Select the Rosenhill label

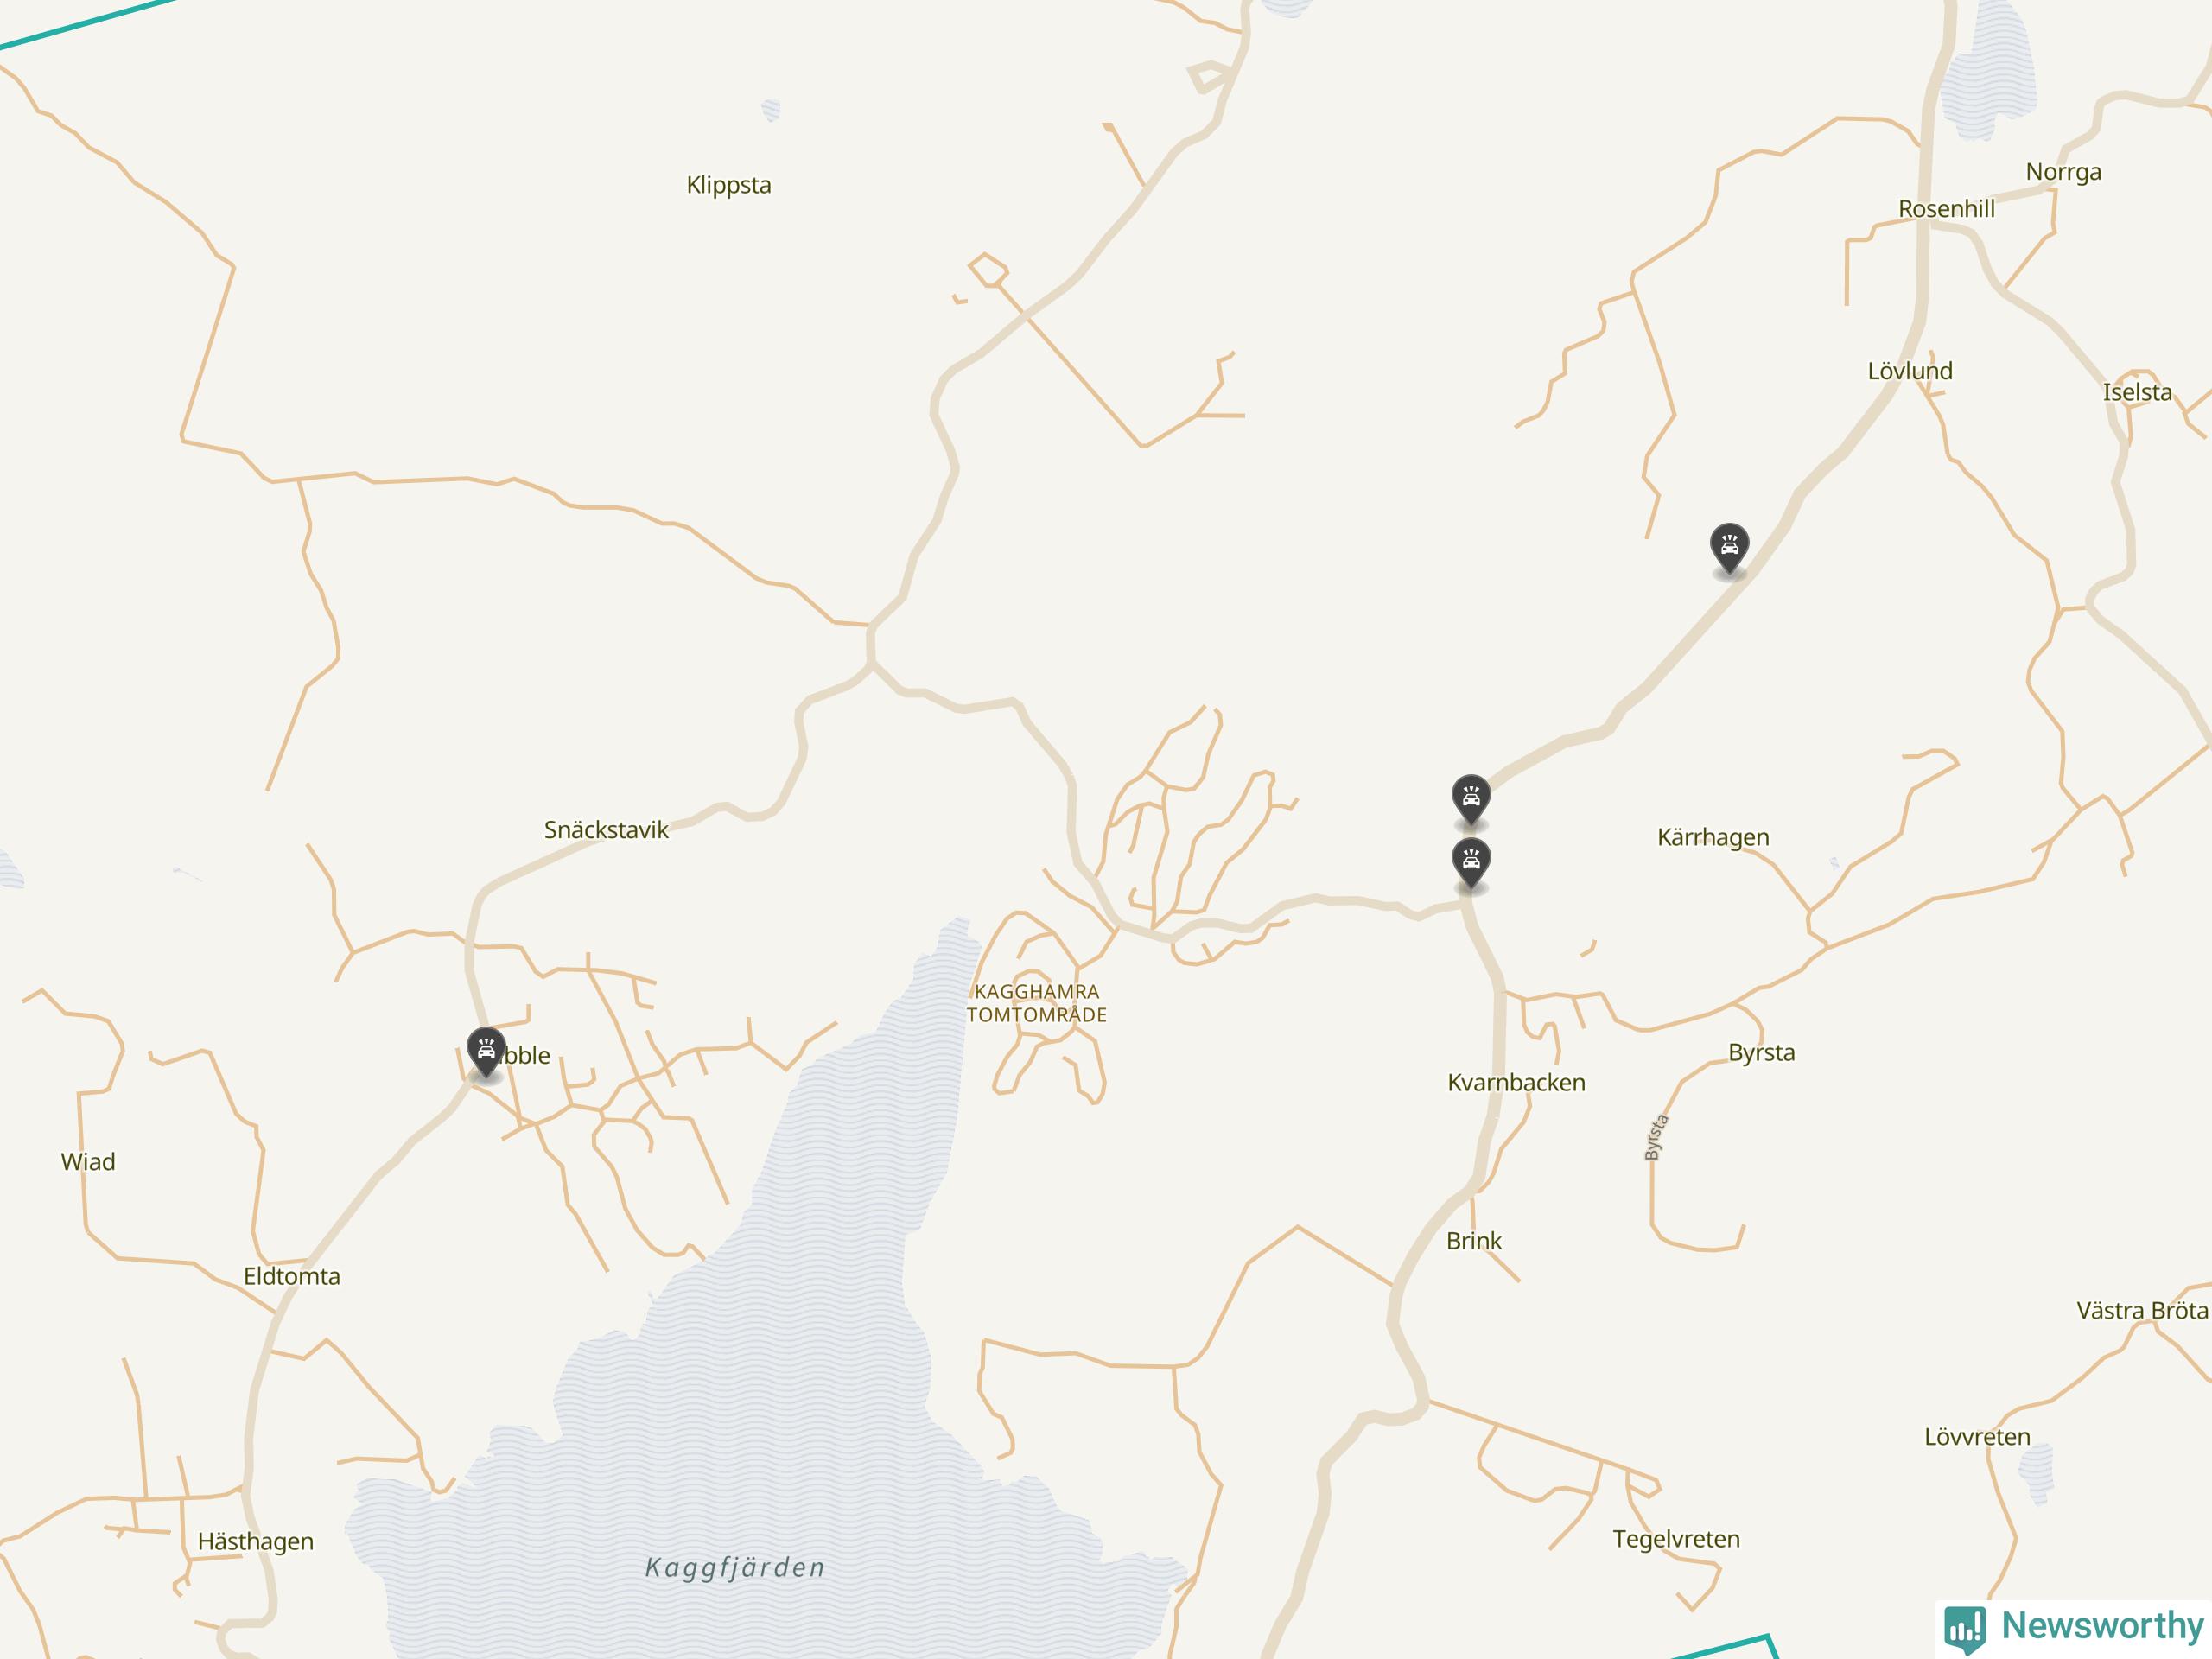point(1946,209)
